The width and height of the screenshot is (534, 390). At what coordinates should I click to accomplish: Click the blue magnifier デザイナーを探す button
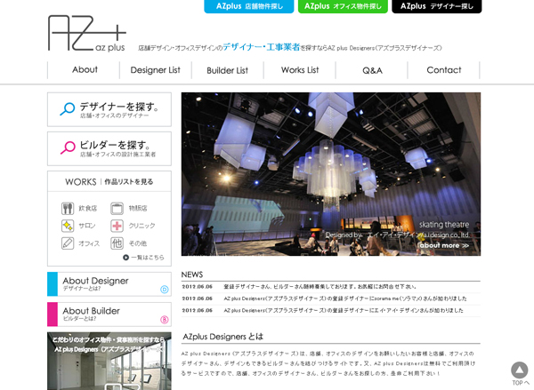tap(109, 110)
